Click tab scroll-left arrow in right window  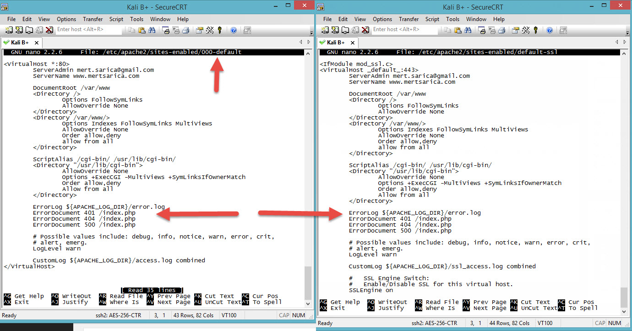coord(616,42)
